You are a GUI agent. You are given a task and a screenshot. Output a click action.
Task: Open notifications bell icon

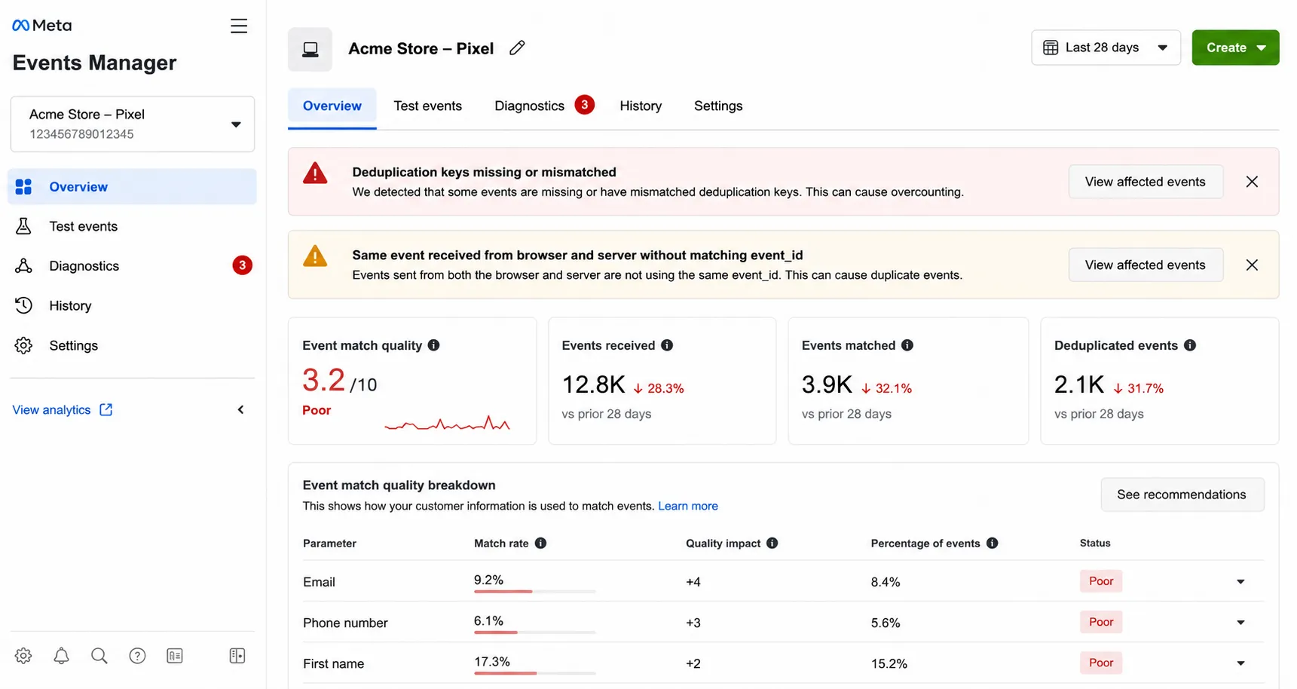pos(62,656)
